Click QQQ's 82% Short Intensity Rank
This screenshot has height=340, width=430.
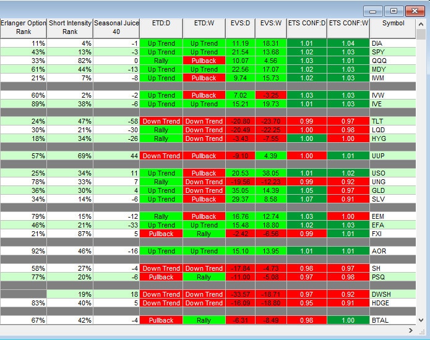tap(70, 61)
